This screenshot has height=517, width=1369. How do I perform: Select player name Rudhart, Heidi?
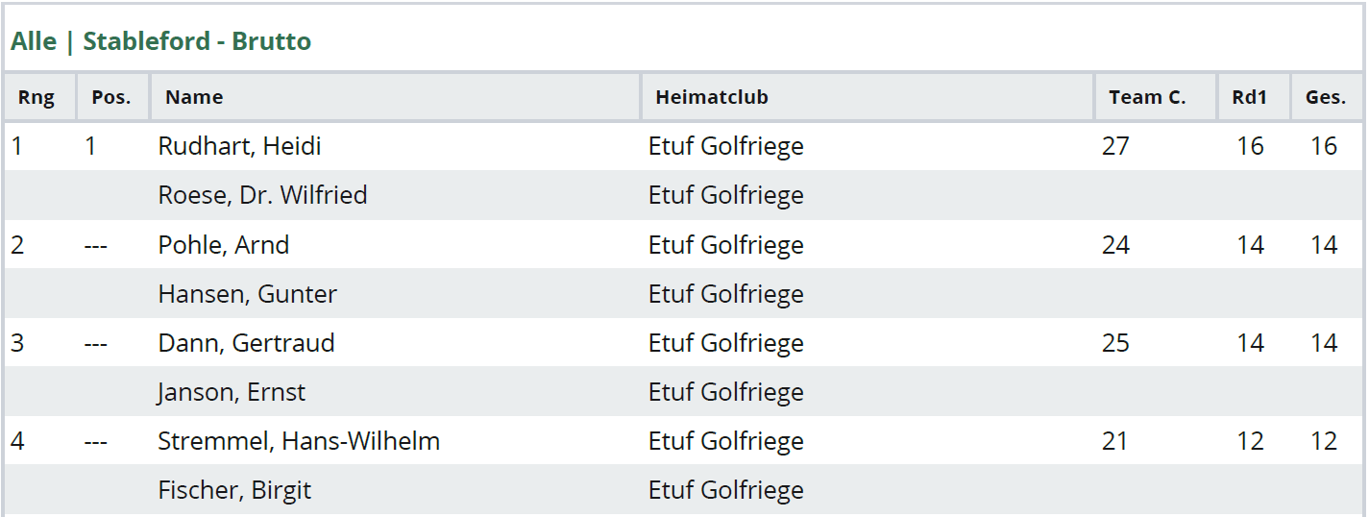click(x=239, y=146)
